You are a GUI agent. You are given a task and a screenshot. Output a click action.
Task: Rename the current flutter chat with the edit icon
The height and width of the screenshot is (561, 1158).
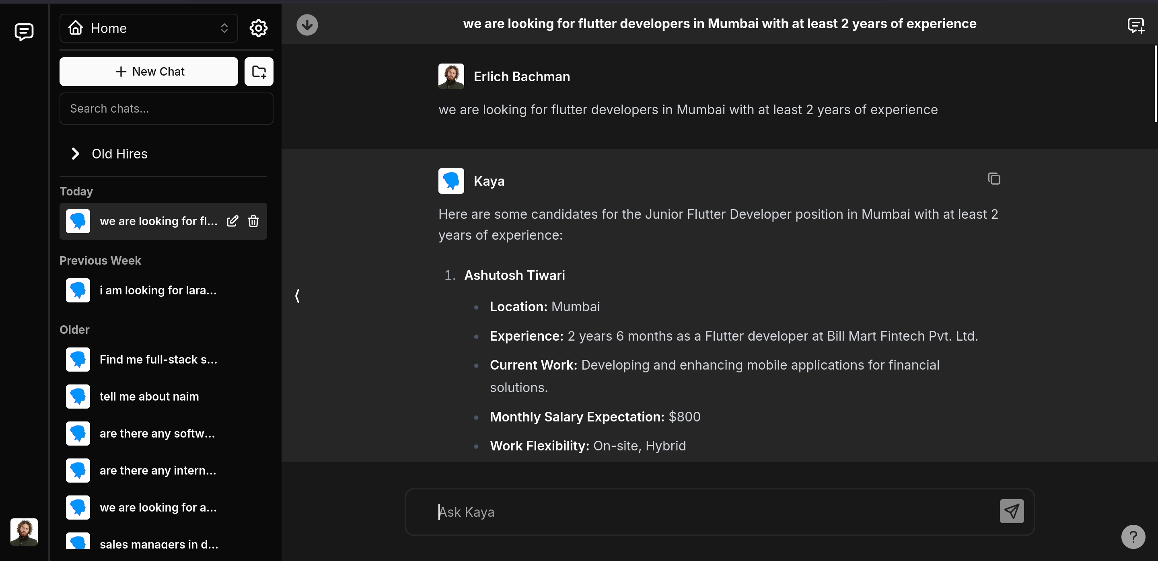[x=232, y=221]
